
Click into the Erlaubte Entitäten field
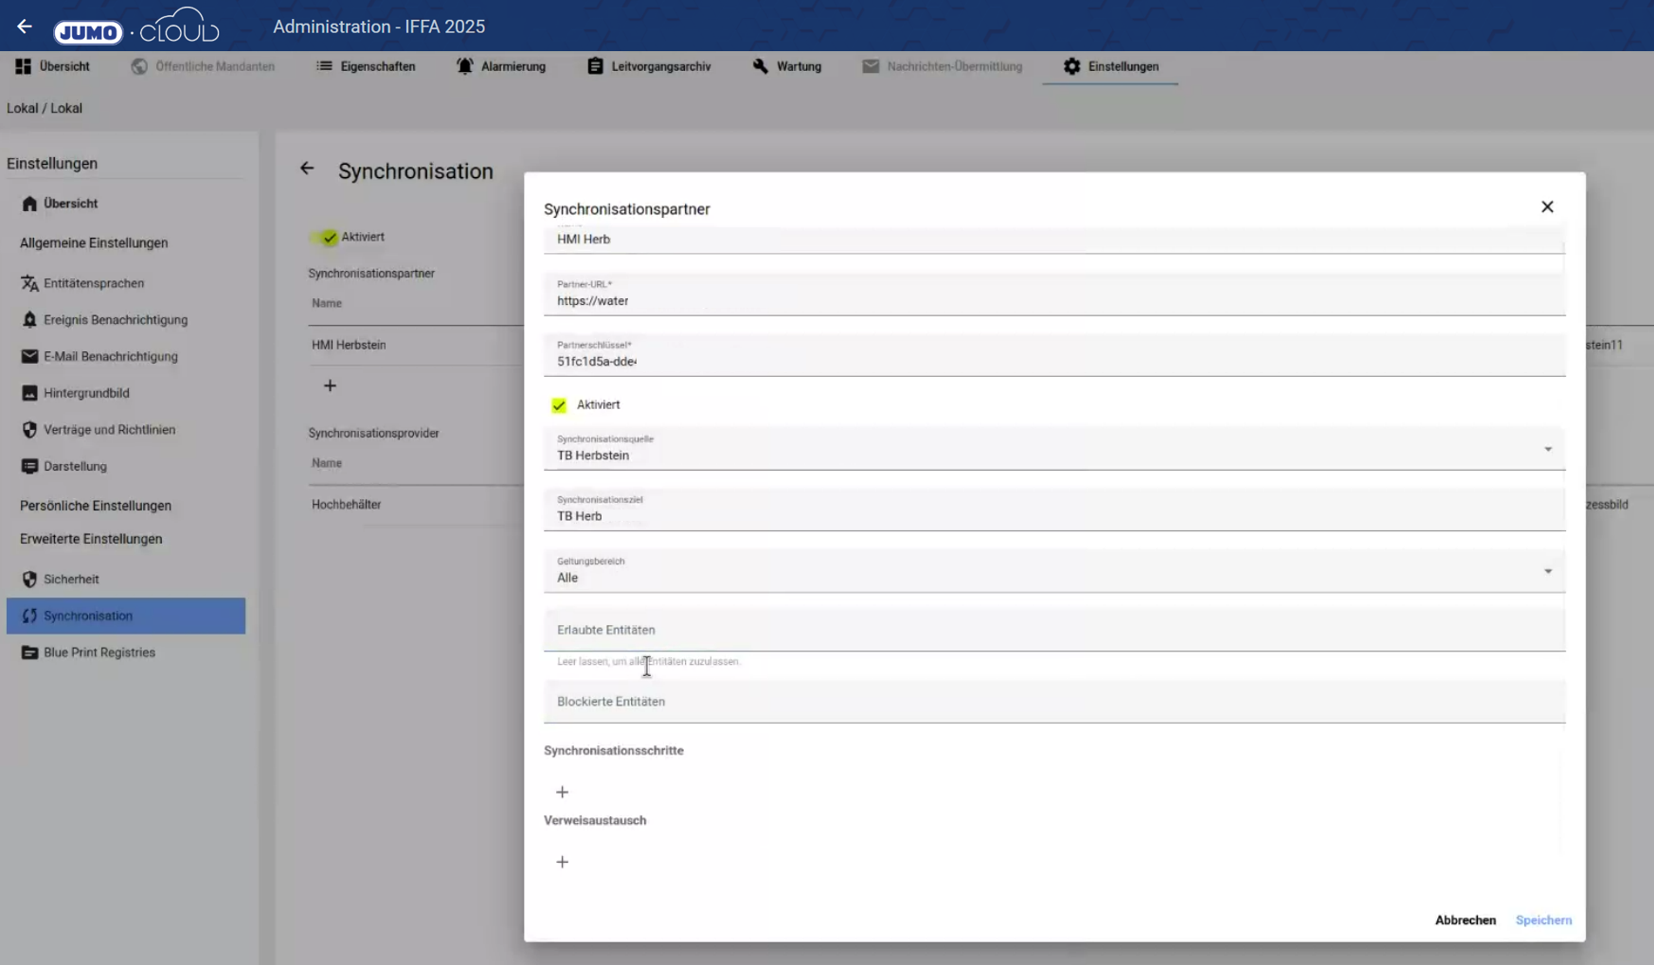pos(1053,630)
